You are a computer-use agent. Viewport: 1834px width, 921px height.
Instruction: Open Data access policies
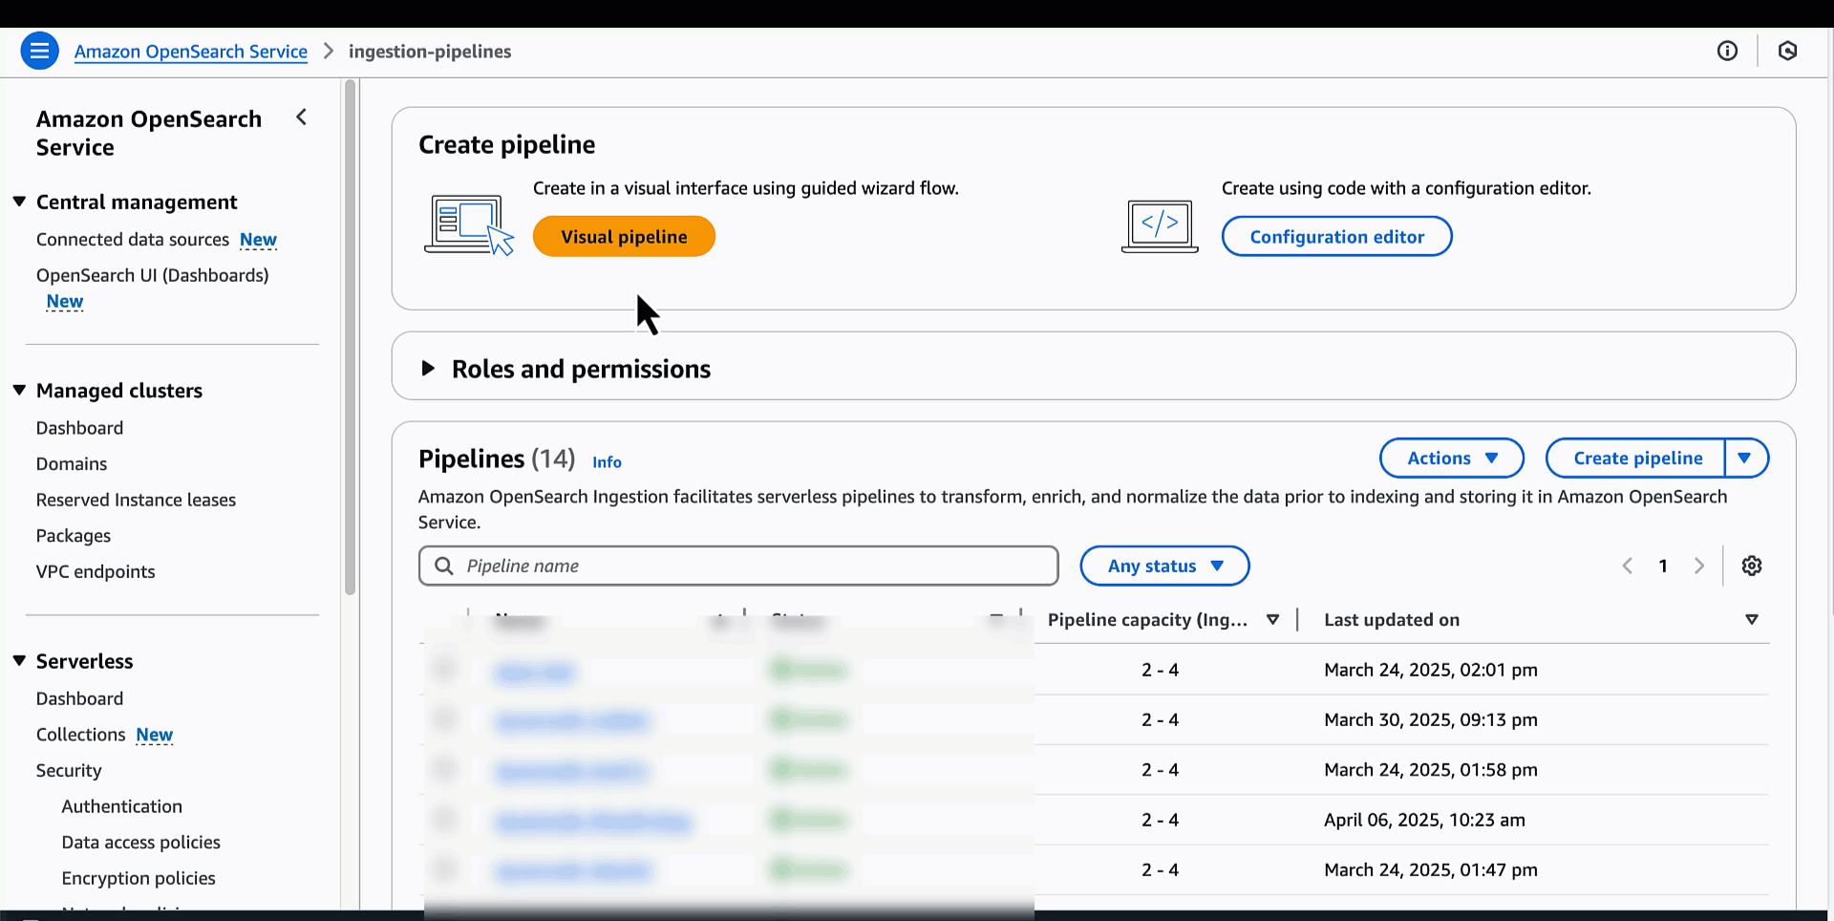coord(141,842)
